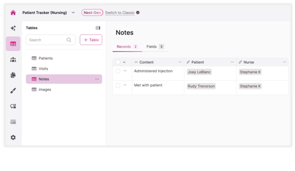Open the Next-Gen pill toggle
The height and width of the screenshot is (171, 295).
point(92,12)
